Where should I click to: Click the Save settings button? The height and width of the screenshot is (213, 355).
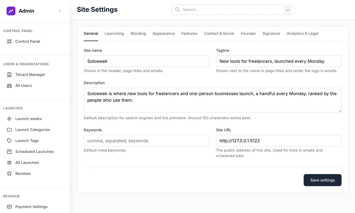point(323,180)
